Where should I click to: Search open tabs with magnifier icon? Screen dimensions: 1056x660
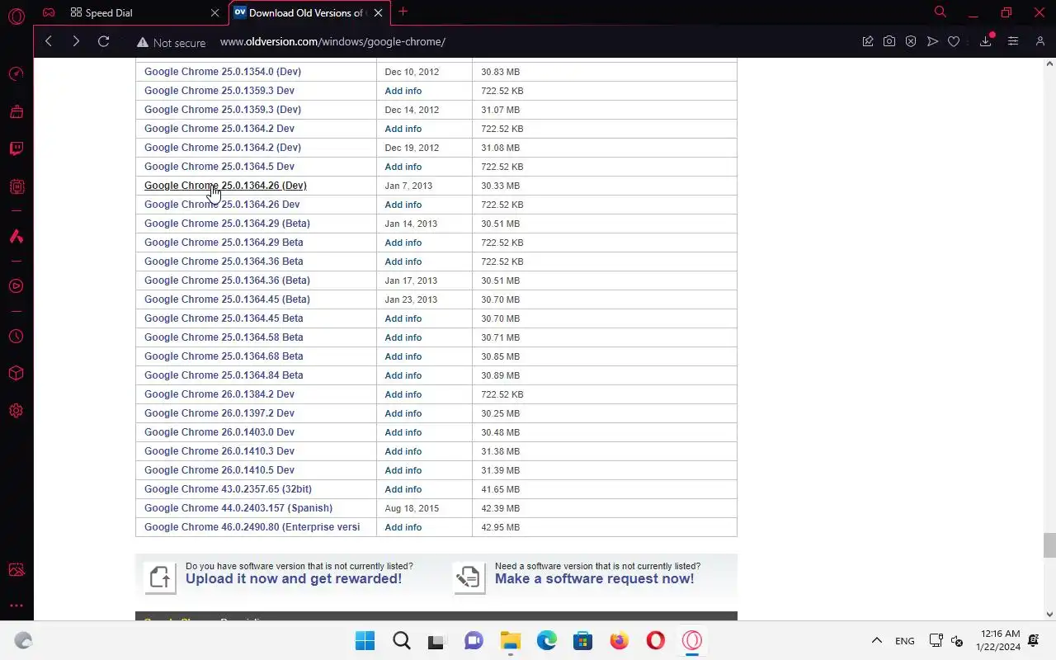[x=940, y=12]
